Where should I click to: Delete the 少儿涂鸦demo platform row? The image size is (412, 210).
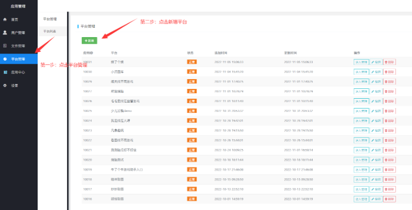point(390,111)
